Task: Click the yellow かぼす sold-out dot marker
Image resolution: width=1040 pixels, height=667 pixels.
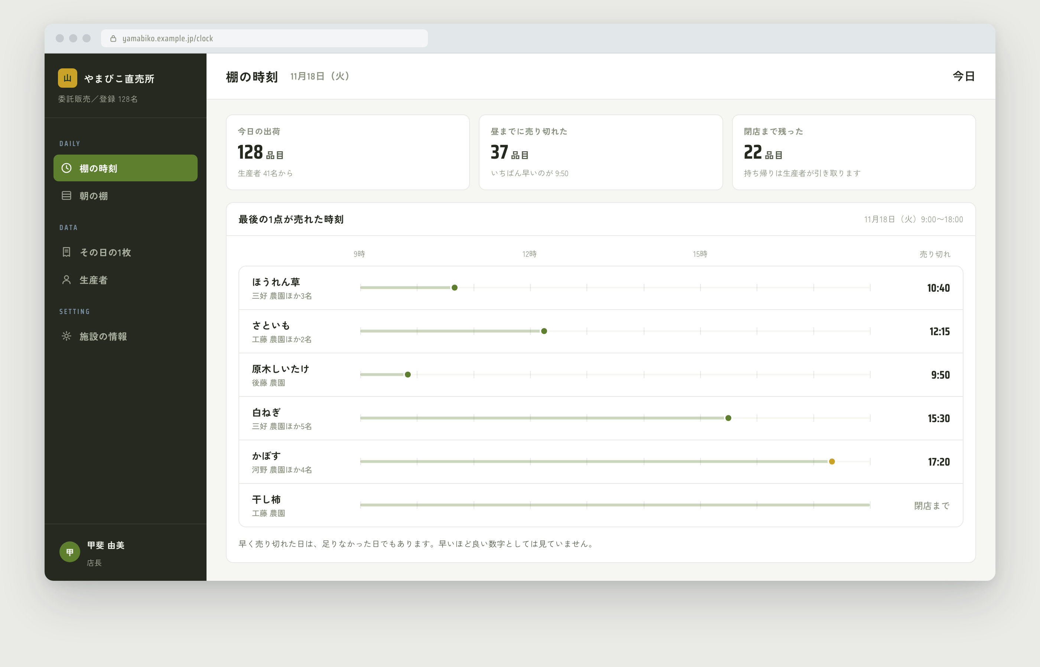Action: coord(832,462)
